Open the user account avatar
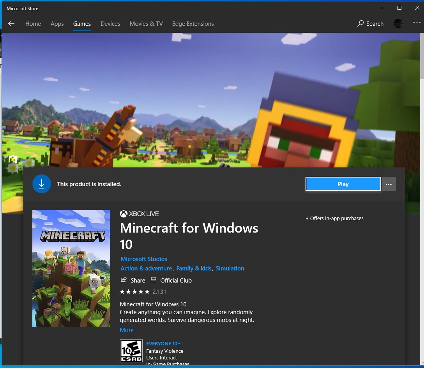The width and height of the screenshot is (424, 368). pos(398,23)
